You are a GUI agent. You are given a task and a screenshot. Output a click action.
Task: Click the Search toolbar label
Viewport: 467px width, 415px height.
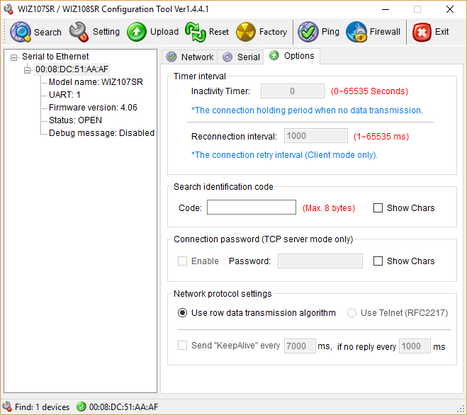coord(47,32)
